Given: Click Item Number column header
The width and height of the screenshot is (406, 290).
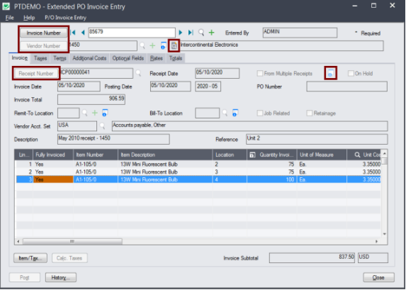Looking at the screenshot, I should click(96, 155).
